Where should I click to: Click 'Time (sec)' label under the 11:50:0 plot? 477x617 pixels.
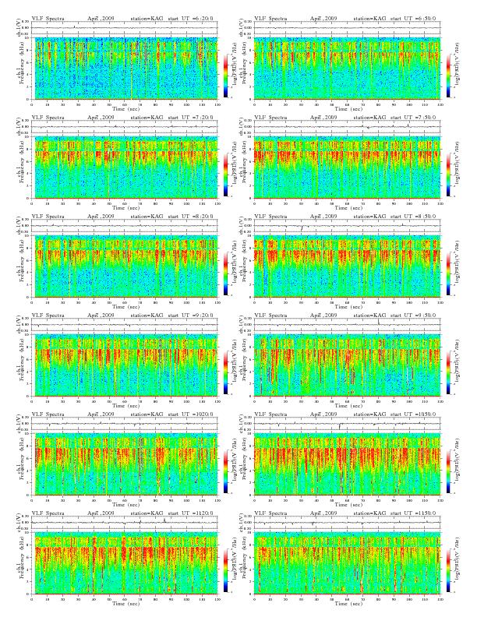(348, 604)
